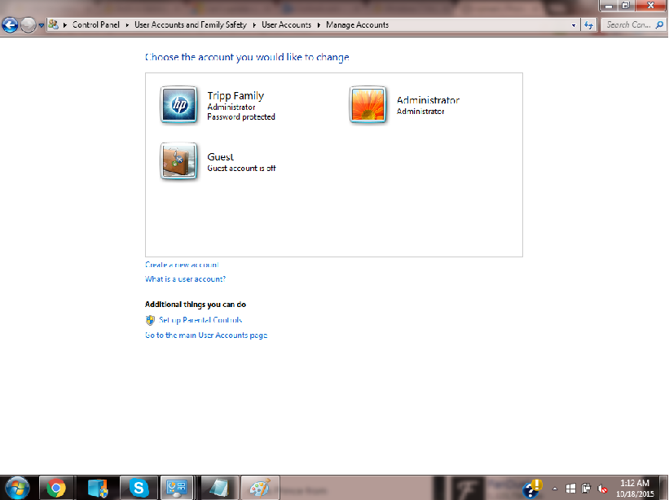Open the shielded blue program taskbar icon
669x500 pixels.
[x=97, y=488]
